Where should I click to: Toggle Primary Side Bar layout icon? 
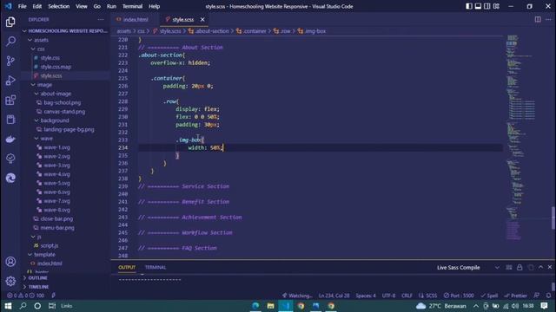(x=469, y=6)
